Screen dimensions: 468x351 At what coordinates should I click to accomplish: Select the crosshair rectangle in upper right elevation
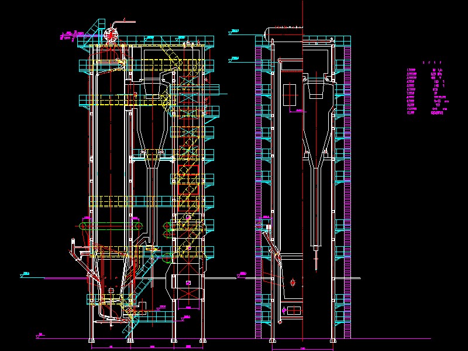pos(289,95)
